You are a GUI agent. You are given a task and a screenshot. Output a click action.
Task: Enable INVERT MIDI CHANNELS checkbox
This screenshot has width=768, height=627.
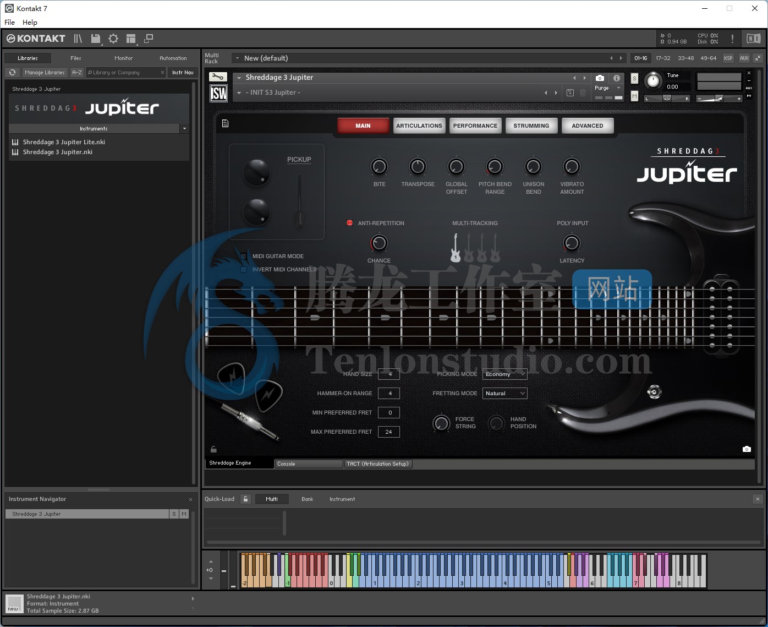244,269
